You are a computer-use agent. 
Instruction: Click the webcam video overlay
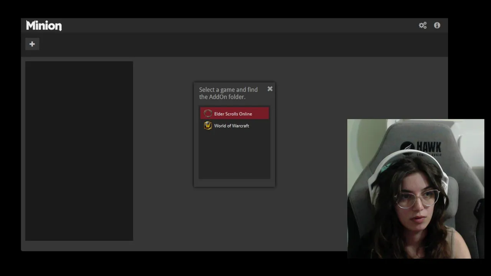click(x=416, y=189)
